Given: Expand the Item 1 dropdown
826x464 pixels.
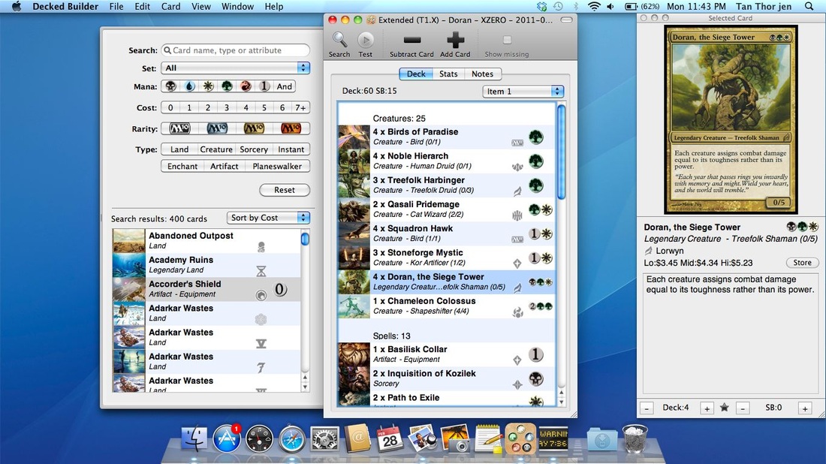Looking at the screenshot, I should (523, 91).
